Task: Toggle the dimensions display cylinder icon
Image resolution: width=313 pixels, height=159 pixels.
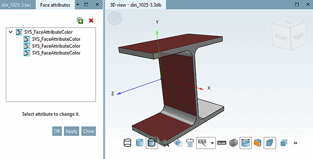Action: (245, 143)
